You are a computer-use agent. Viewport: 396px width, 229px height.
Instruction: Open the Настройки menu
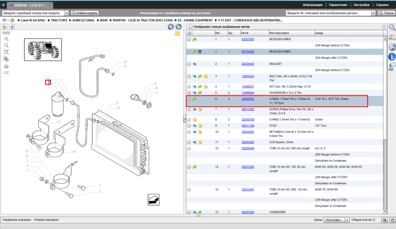coord(362,5)
